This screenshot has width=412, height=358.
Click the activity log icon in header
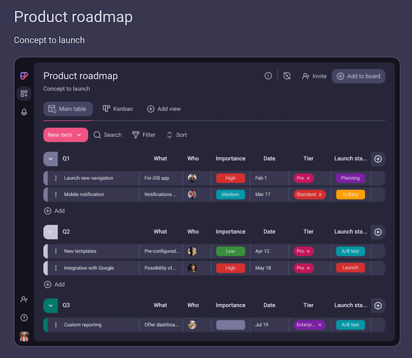pyautogui.click(x=287, y=76)
